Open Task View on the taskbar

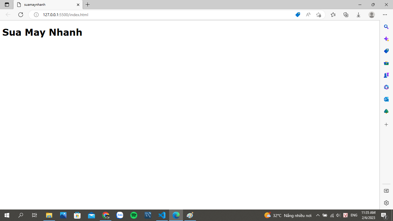click(35, 215)
